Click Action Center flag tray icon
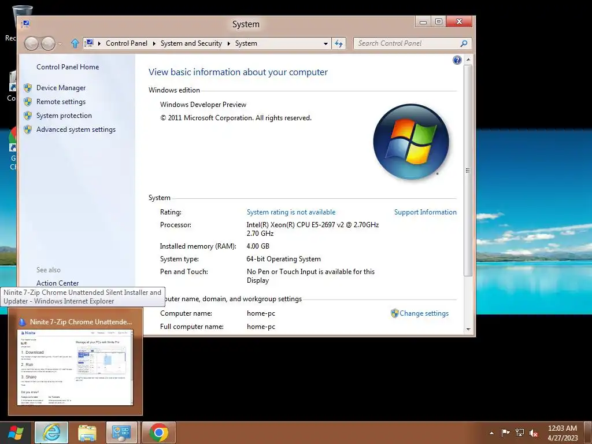 click(505, 432)
